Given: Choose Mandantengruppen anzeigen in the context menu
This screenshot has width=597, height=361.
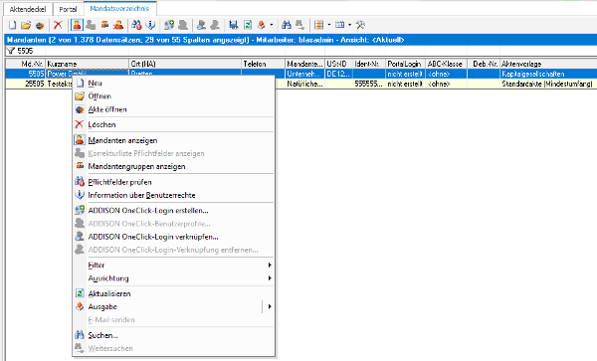Looking at the screenshot, I should pyautogui.click(x=173, y=166).
